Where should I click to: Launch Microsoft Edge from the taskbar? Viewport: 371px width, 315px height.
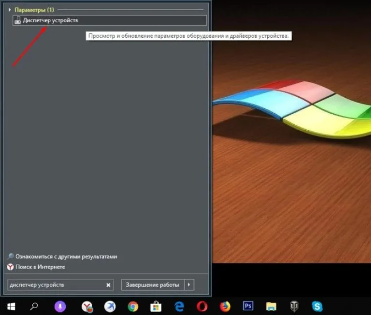(x=179, y=306)
